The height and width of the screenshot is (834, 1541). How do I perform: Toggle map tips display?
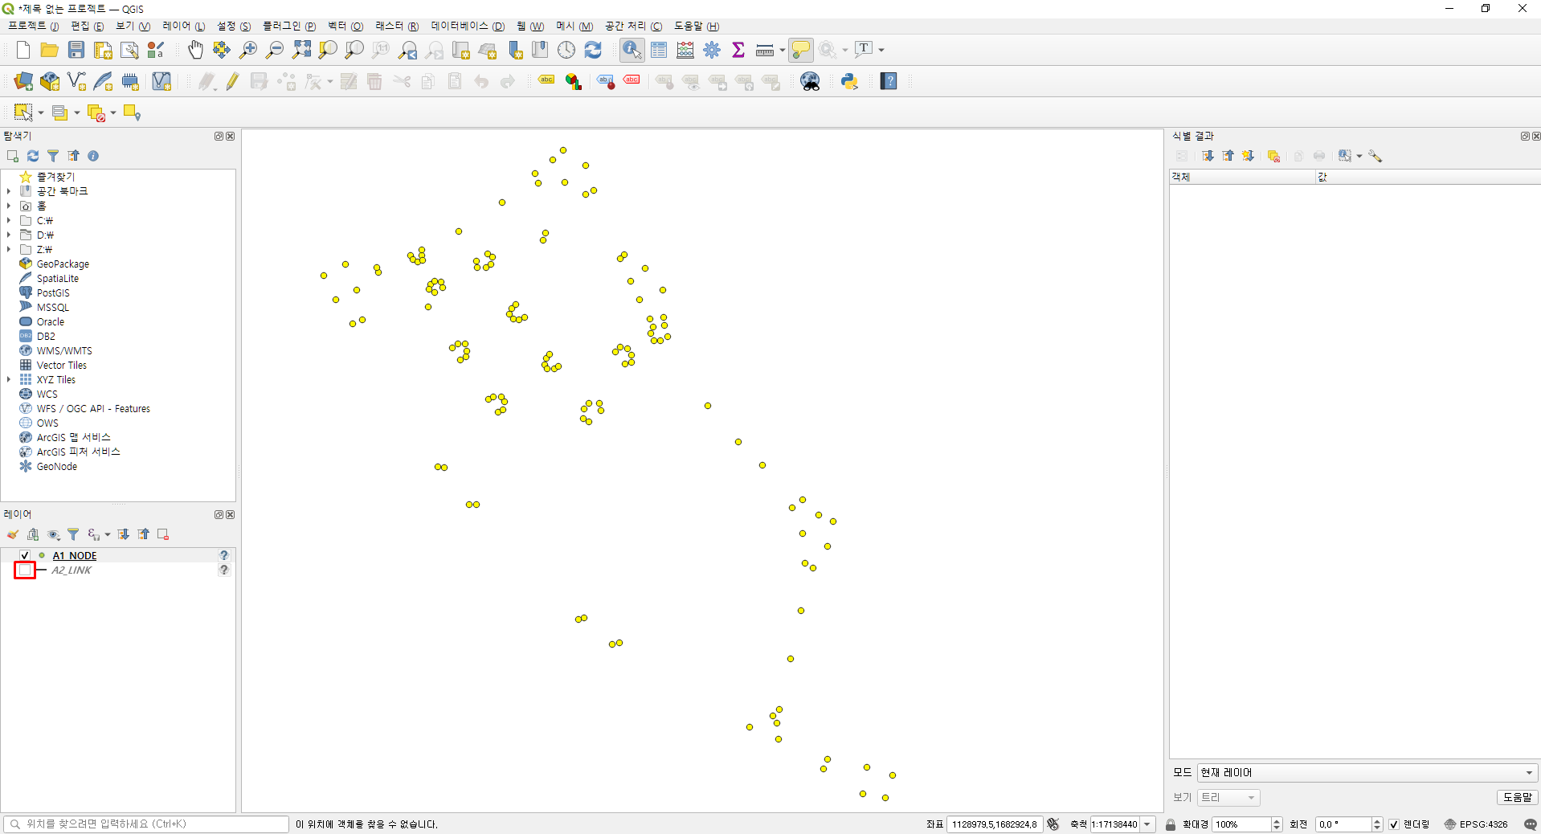point(801,50)
